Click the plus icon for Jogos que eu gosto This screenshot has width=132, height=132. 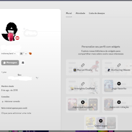[83, 102]
